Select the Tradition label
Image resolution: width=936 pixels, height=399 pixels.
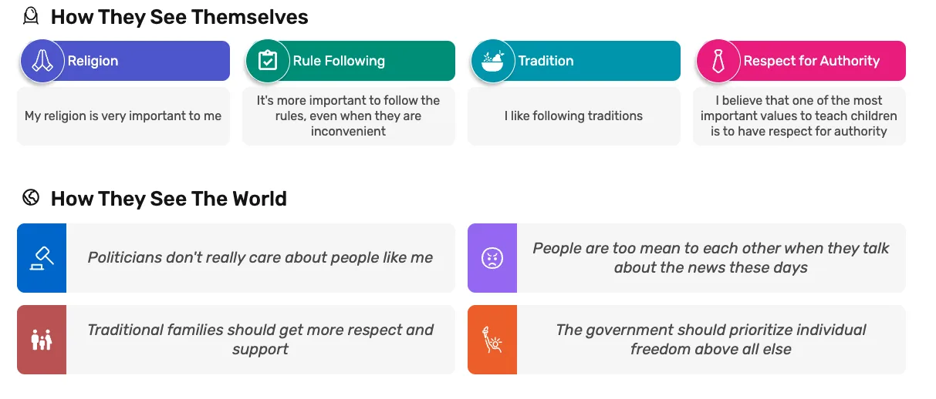546,61
